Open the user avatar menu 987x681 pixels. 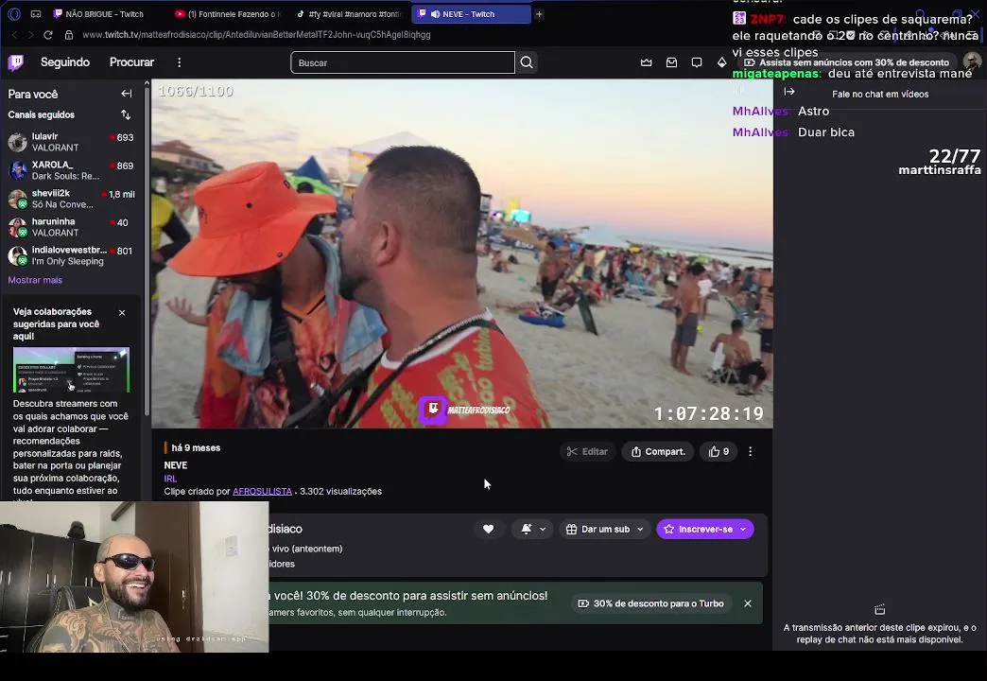pyautogui.click(x=972, y=61)
